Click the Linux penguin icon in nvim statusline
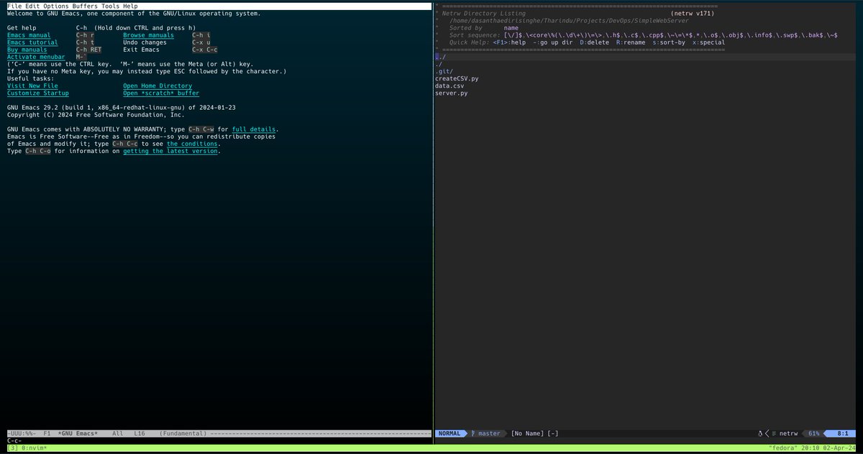The height and width of the screenshot is (454, 863). 759,433
